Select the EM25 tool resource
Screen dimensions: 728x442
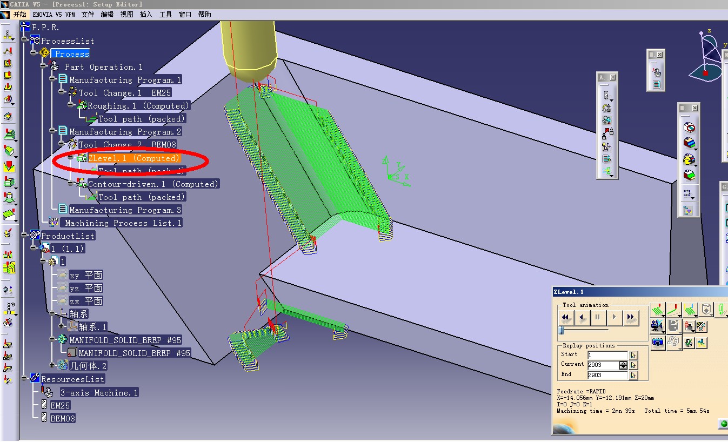[x=61, y=405]
